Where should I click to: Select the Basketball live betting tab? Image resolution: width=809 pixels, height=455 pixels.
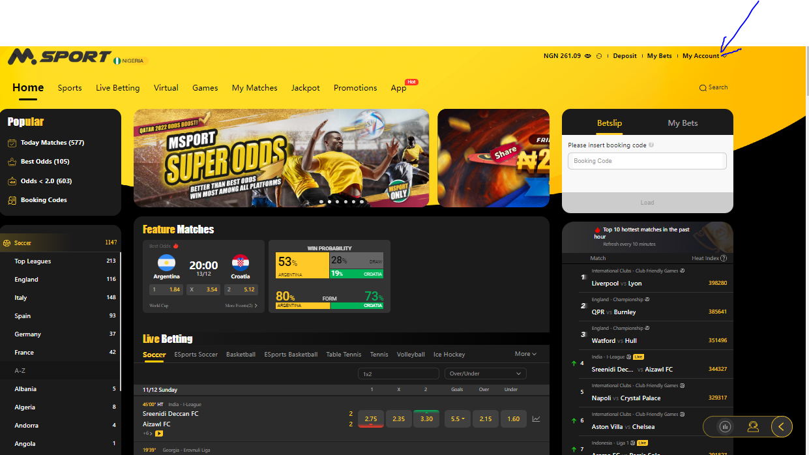(241, 355)
